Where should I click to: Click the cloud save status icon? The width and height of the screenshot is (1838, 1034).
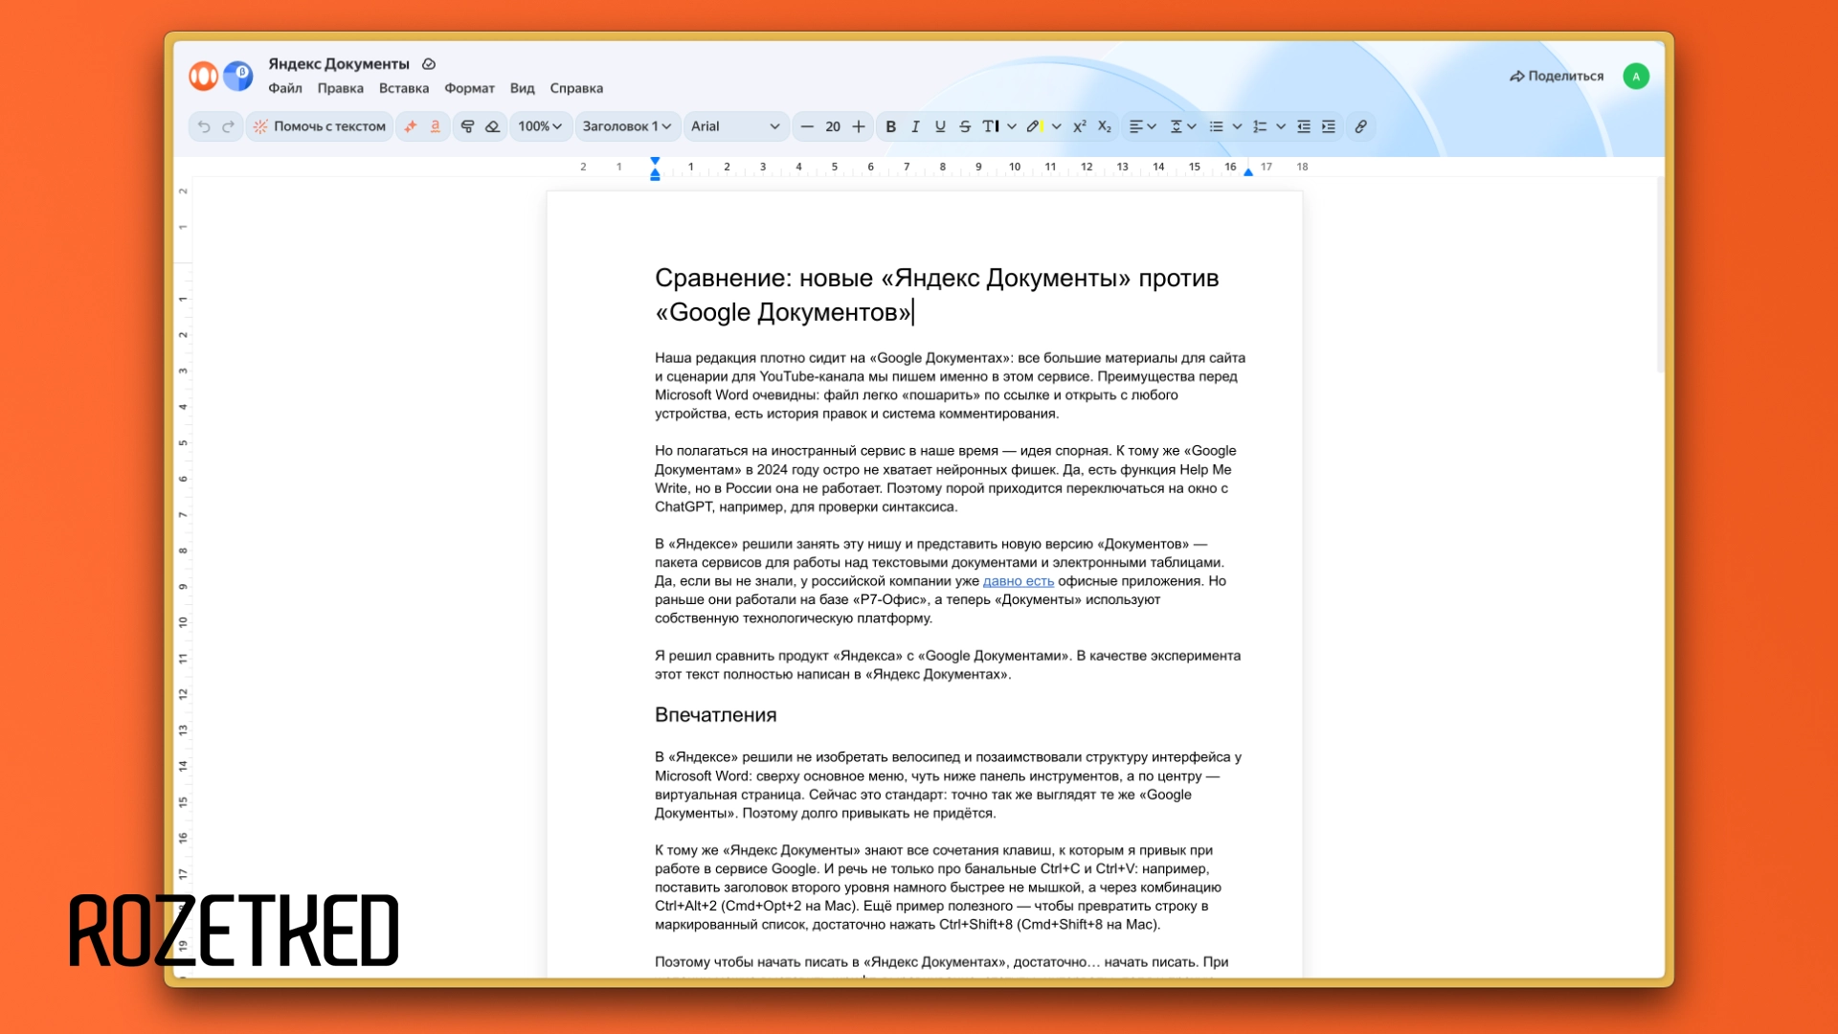click(x=429, y=64)
